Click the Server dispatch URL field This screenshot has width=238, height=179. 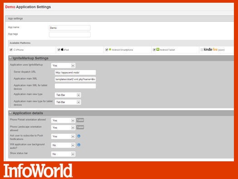tap(75, 73)
